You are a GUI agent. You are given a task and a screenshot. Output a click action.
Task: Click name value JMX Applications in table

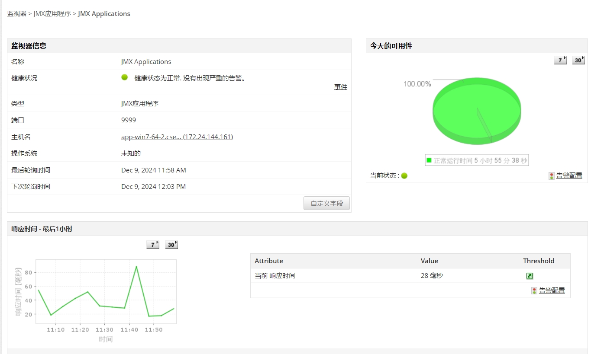tap(146, 61)
